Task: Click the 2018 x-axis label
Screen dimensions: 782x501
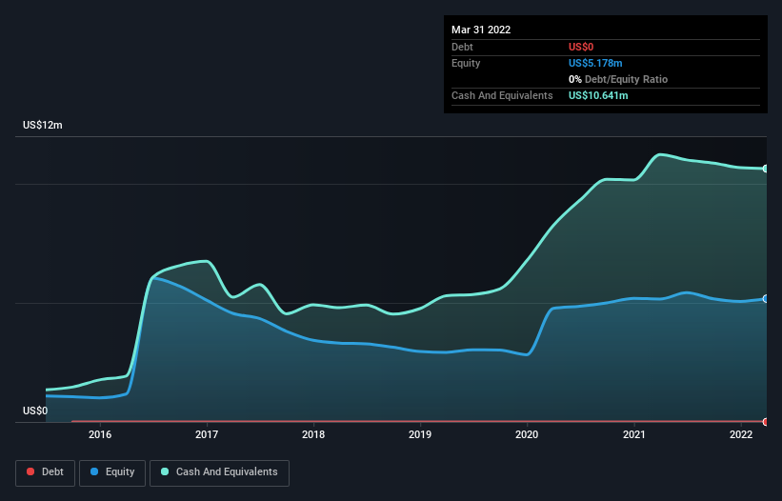Action: click(x=313, y=434)
